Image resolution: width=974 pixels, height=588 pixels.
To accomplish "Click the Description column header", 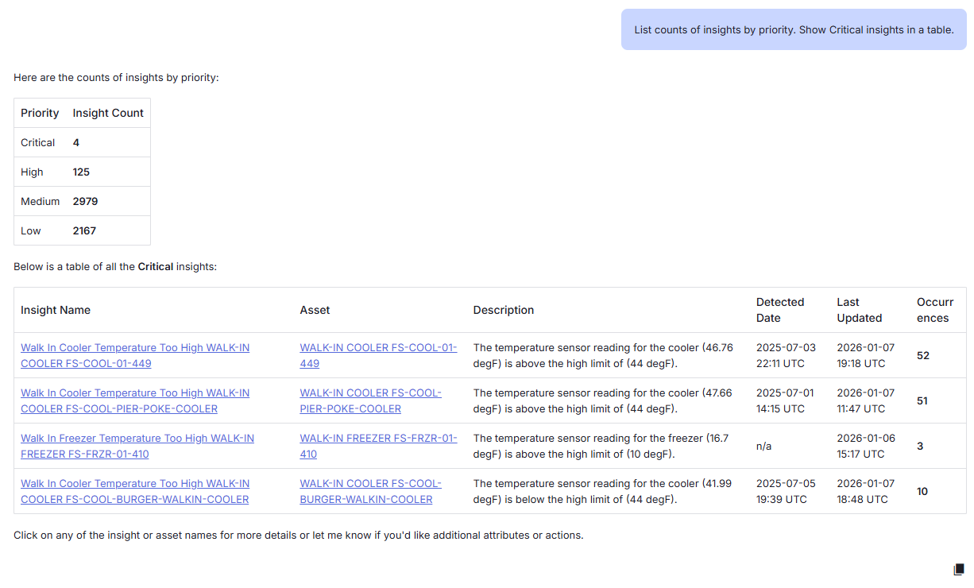I will [504, 310].
